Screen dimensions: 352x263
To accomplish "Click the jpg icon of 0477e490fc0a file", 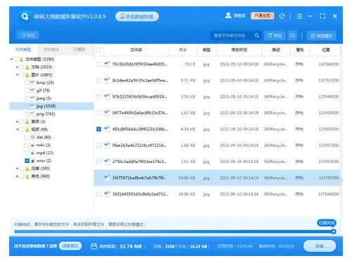I will point(107,113).
